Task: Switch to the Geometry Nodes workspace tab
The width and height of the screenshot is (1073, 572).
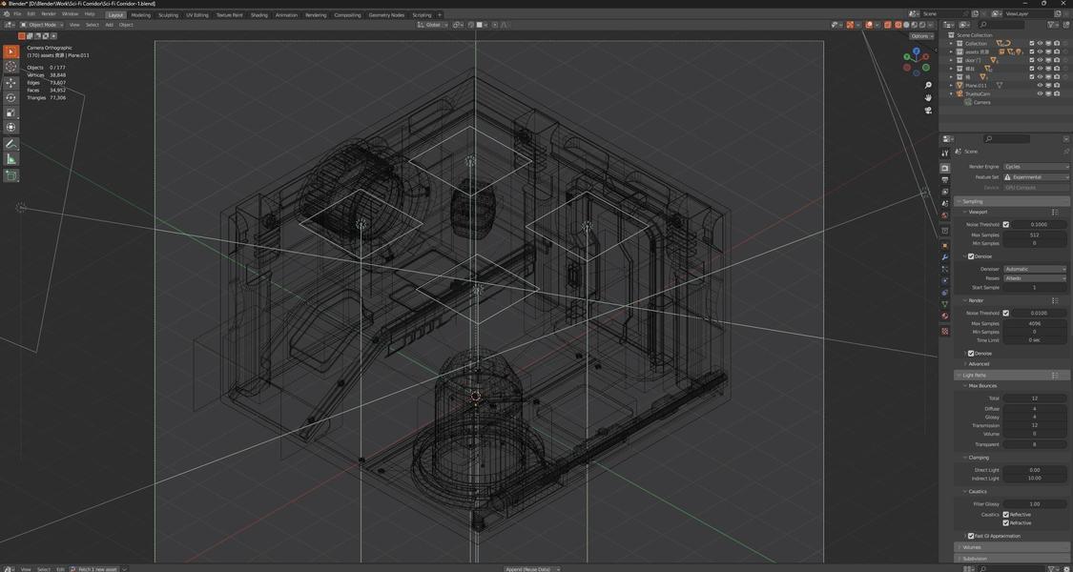Action: click(x=386, y=14)
